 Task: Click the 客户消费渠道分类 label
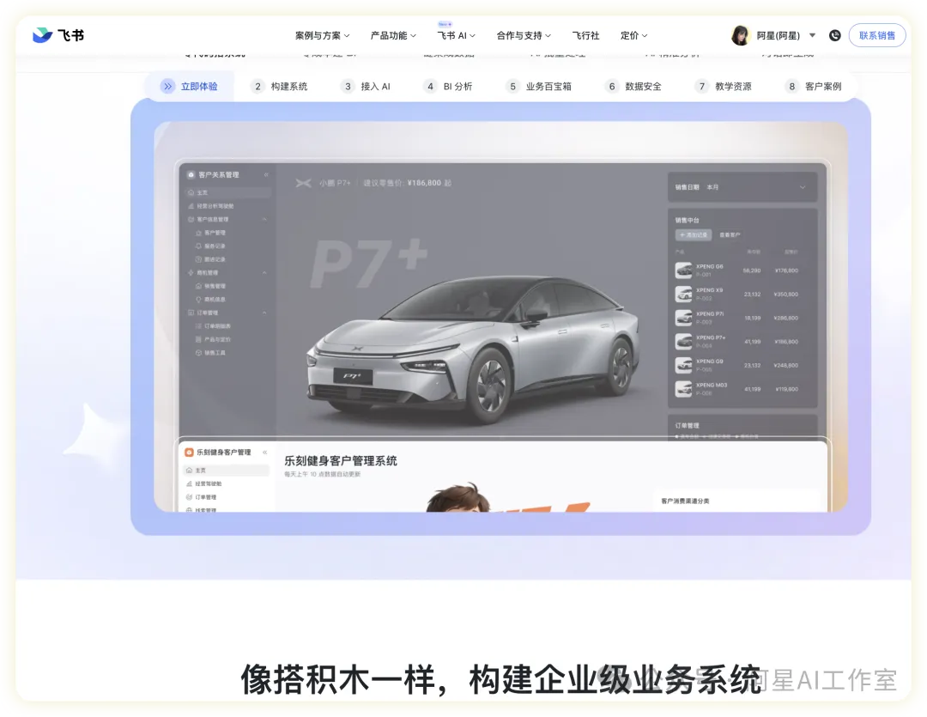685,501
